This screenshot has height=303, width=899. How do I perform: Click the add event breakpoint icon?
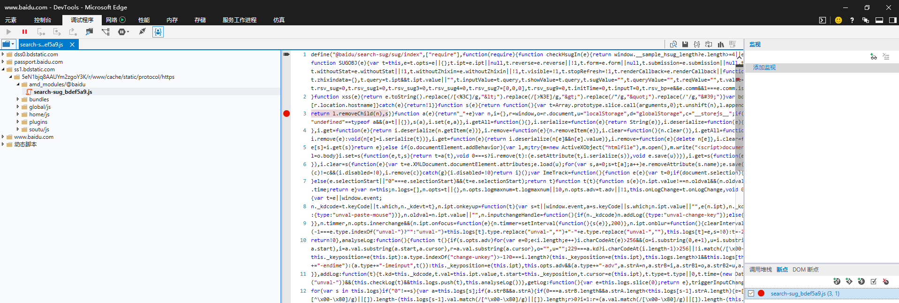click(x=861, y=281)
